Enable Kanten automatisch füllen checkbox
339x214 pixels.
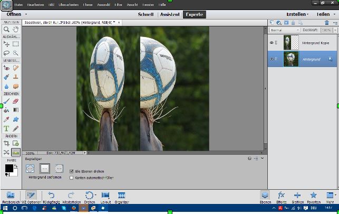[72, 178]
